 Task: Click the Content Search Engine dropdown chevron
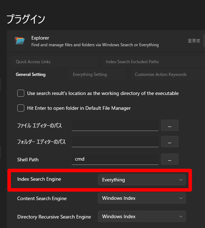(181, 198)
